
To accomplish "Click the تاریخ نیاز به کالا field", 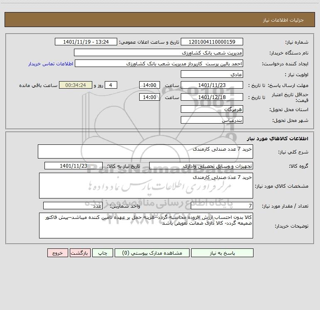I will coord(74,166).
